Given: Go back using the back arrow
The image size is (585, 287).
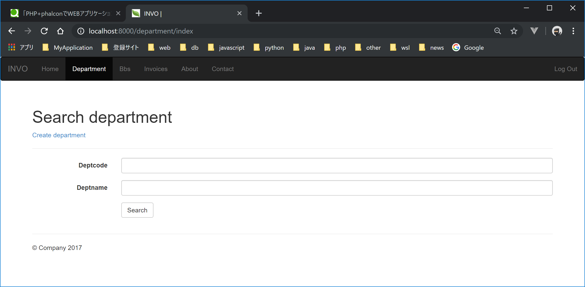Looking at the screenshot, I should (12, 31).
